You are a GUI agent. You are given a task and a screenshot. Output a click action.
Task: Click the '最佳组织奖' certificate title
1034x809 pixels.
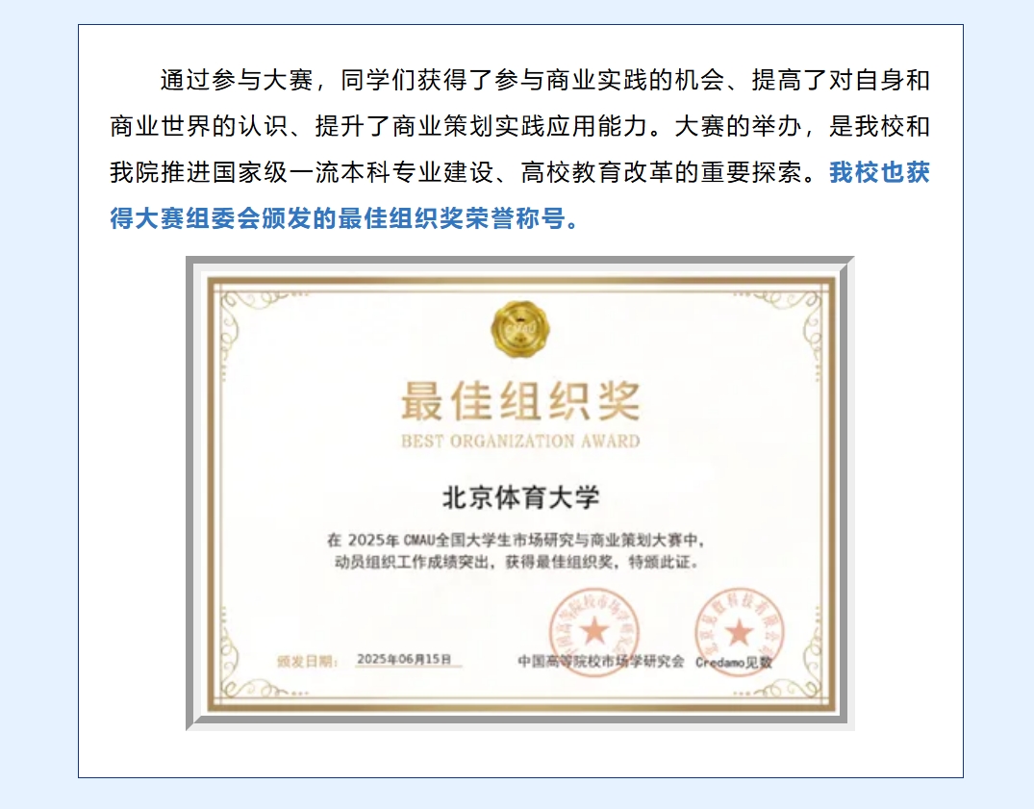click(521, 401)
